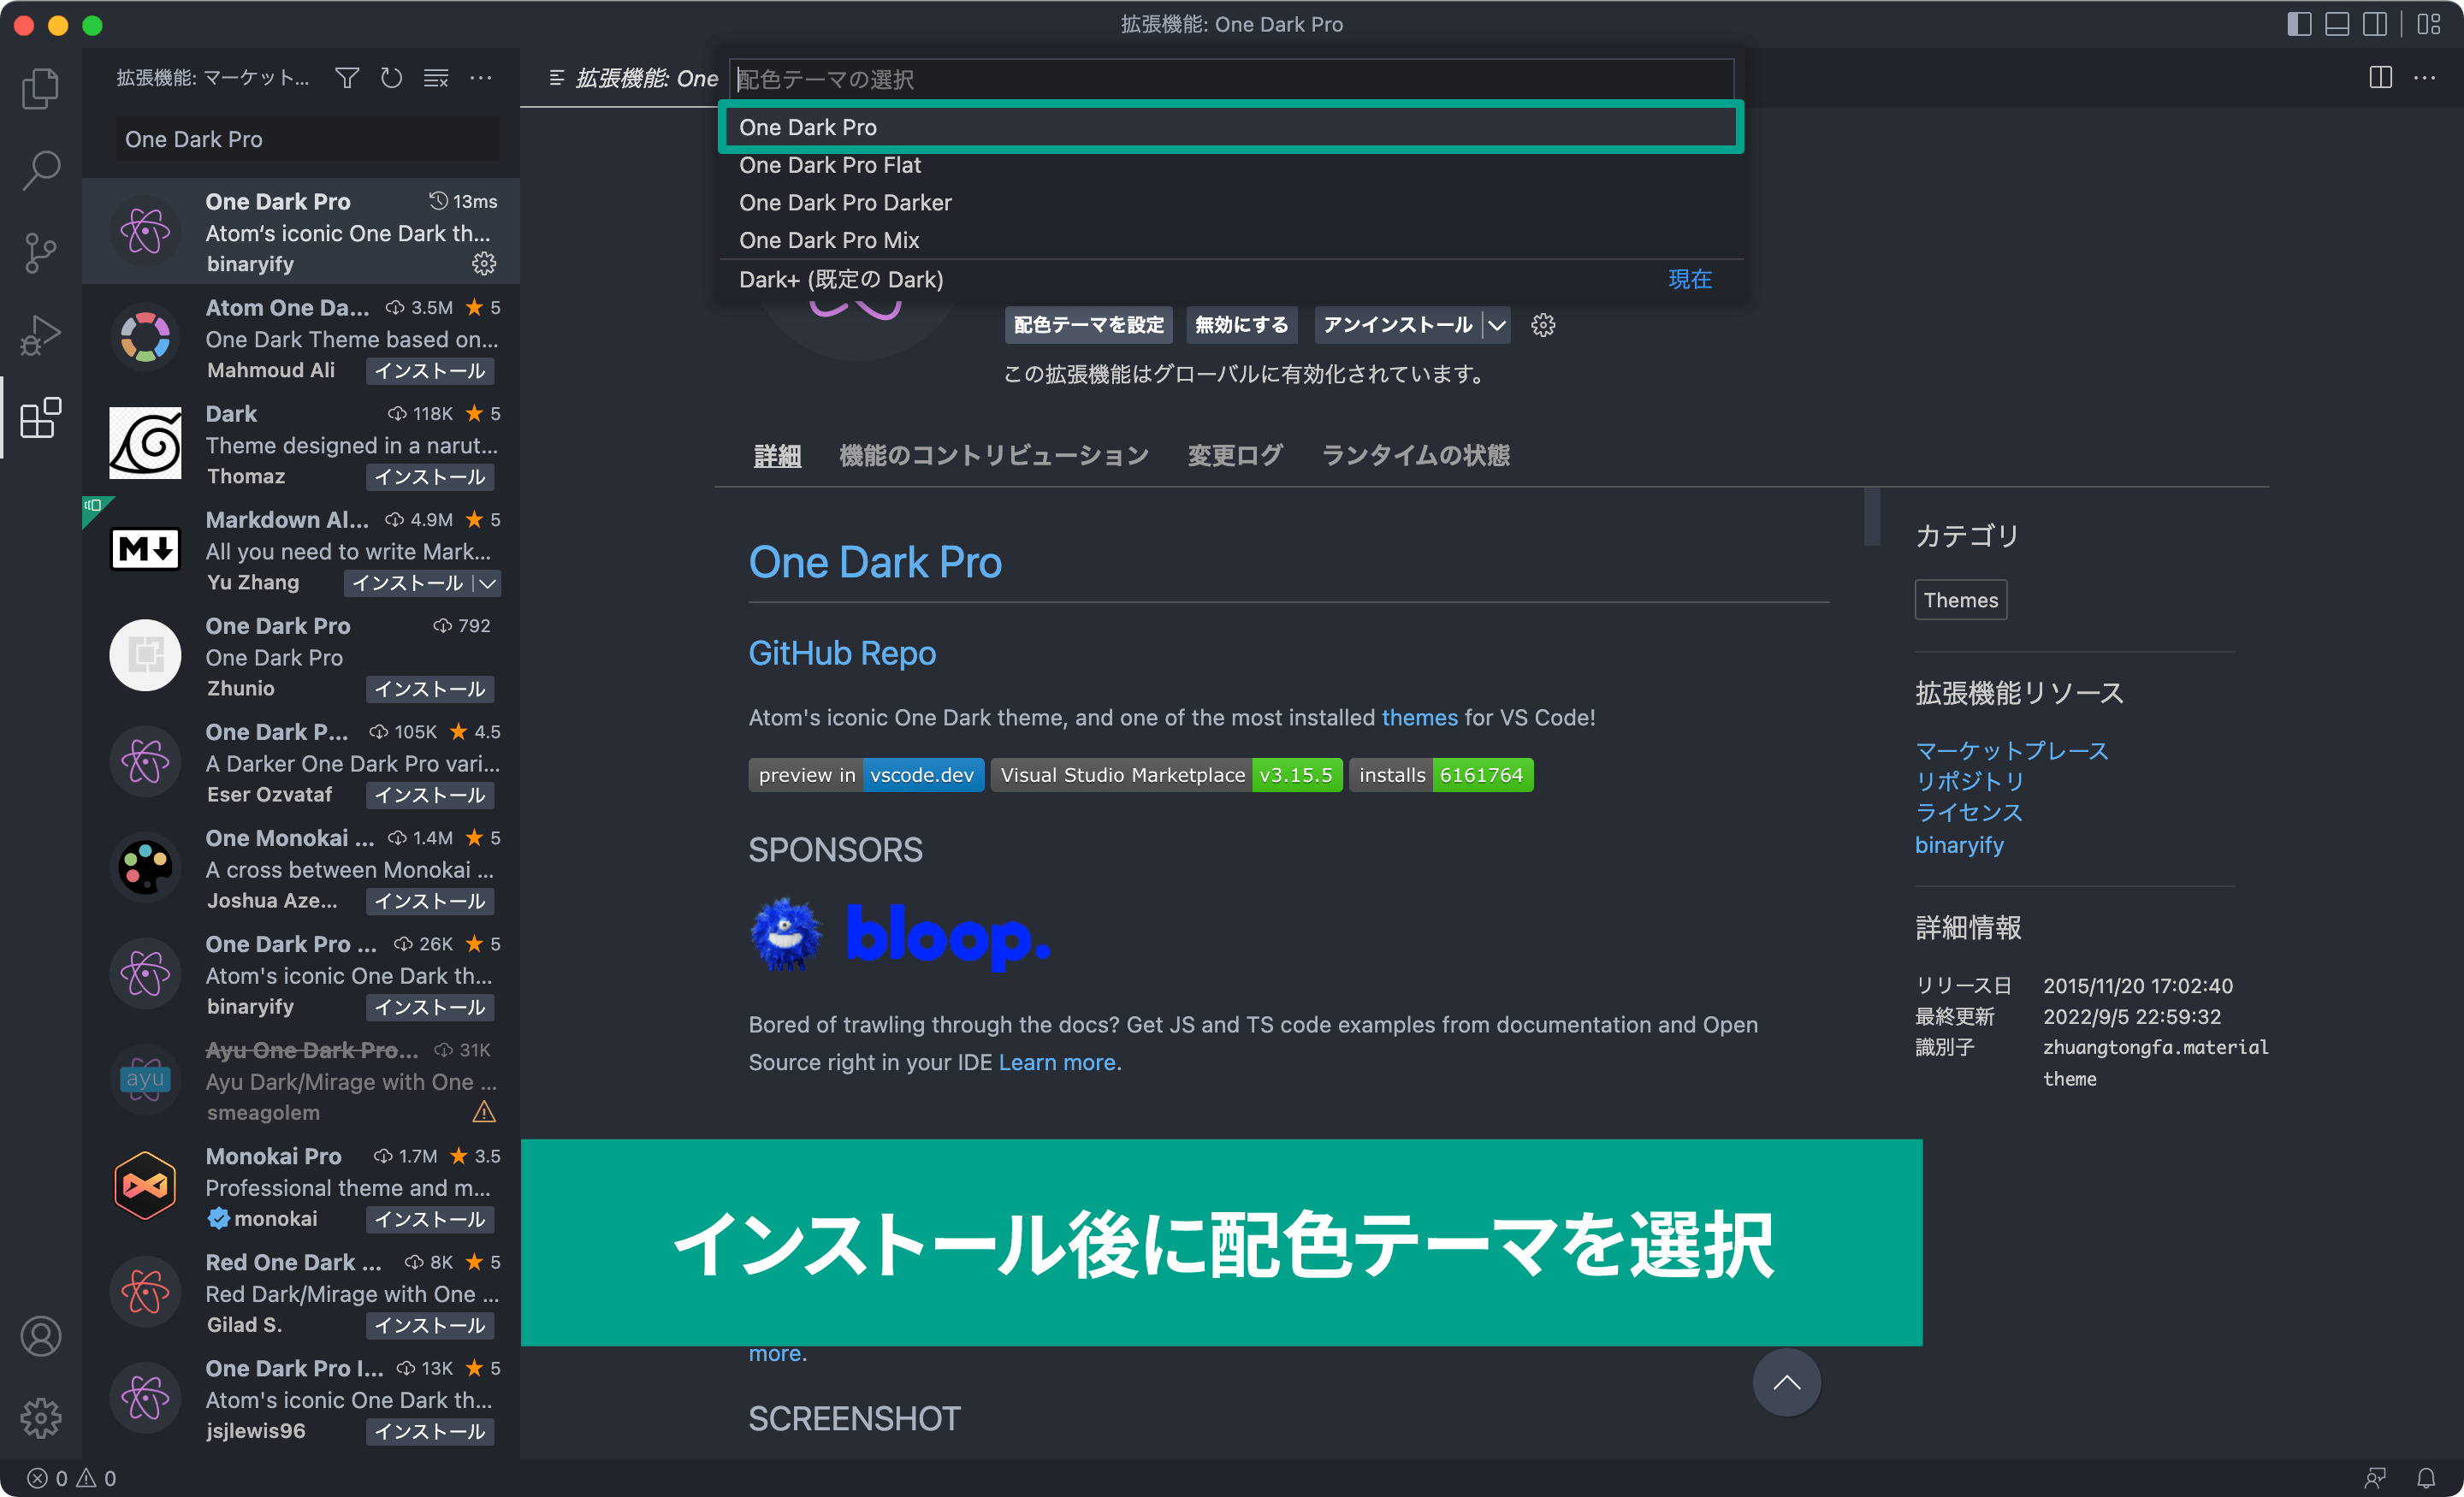
Task: Click the filter extensions funnel icon
Action: (347, 78)
